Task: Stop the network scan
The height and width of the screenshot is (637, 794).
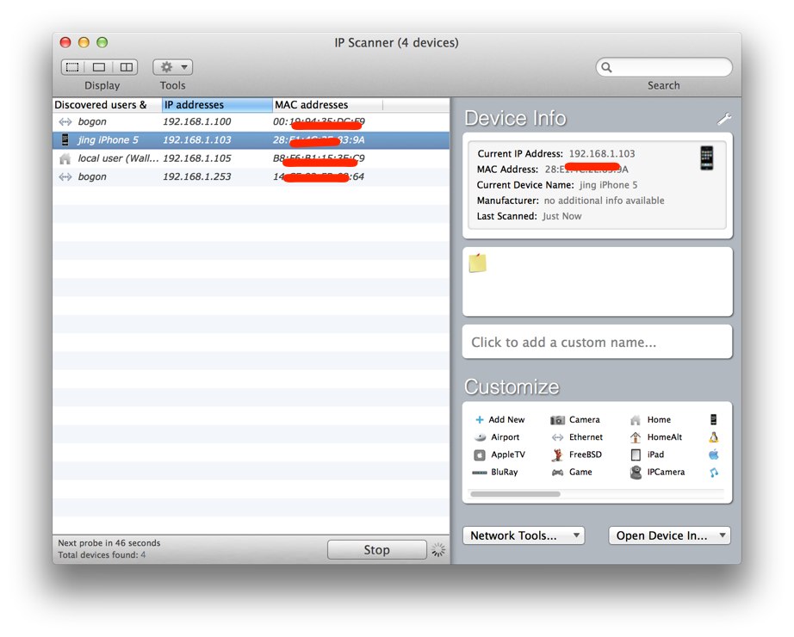Action: pos(376,550)
